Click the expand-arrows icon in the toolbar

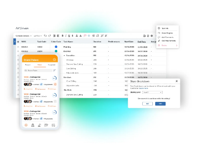click(102, 36)
